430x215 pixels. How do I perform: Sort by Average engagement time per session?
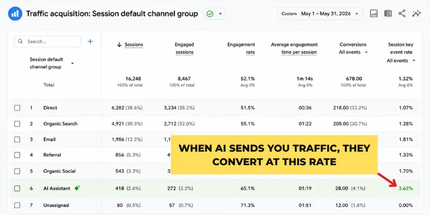click(294, 48)
